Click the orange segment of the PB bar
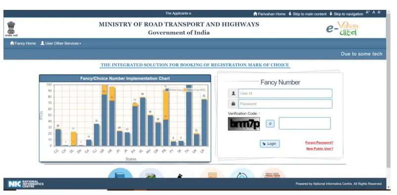Screen dimensions: 397x195 166,105
